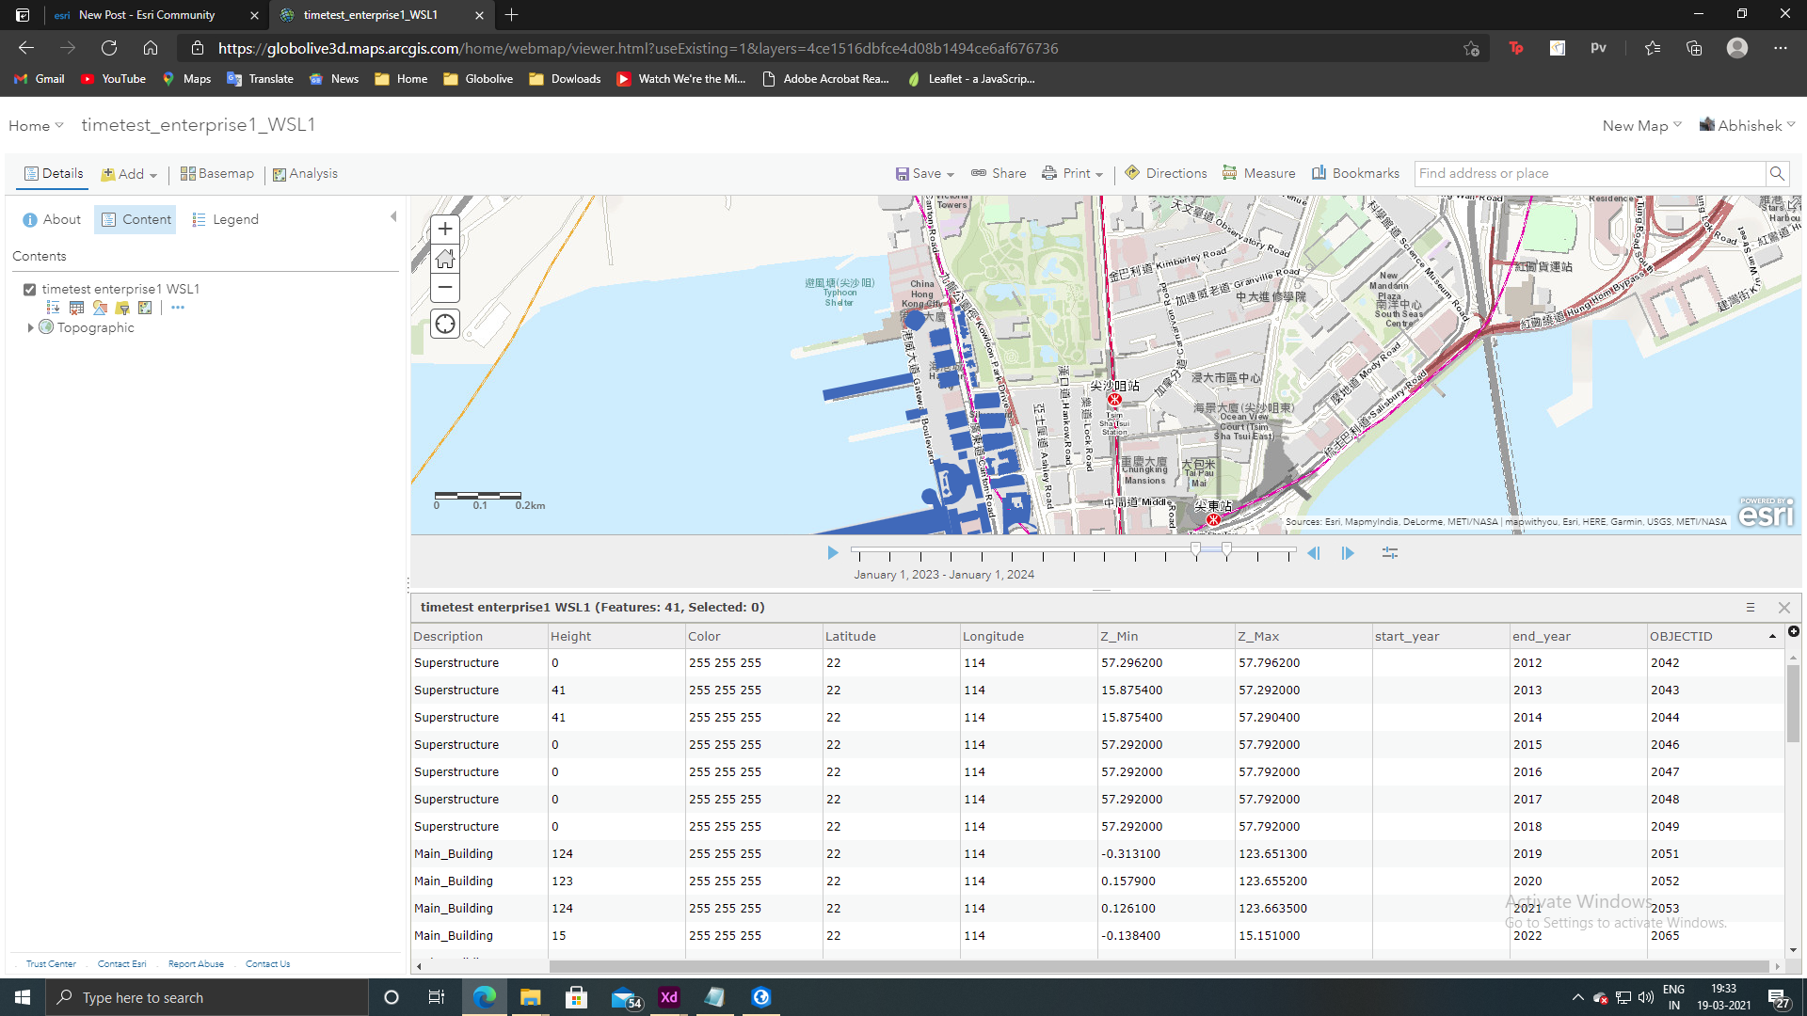Select the Show Legend icon under the layer
The width and height of the screenshot is (1807, 1016).
[53, 307]
